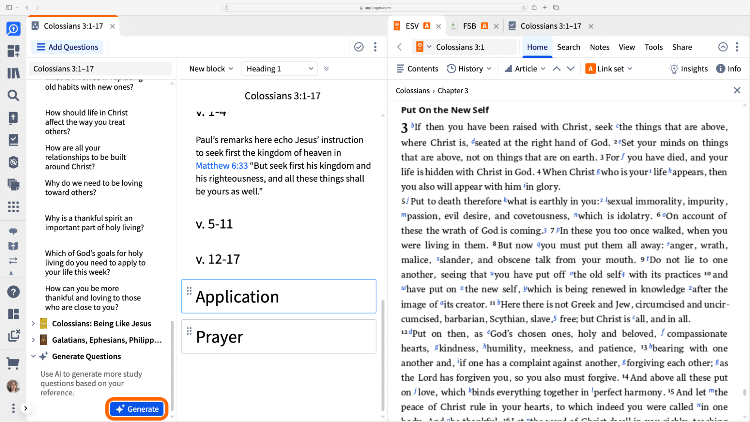This screenshot has height=422, width=750.
Task: Open the History dropdown
Action: (469, 69)
